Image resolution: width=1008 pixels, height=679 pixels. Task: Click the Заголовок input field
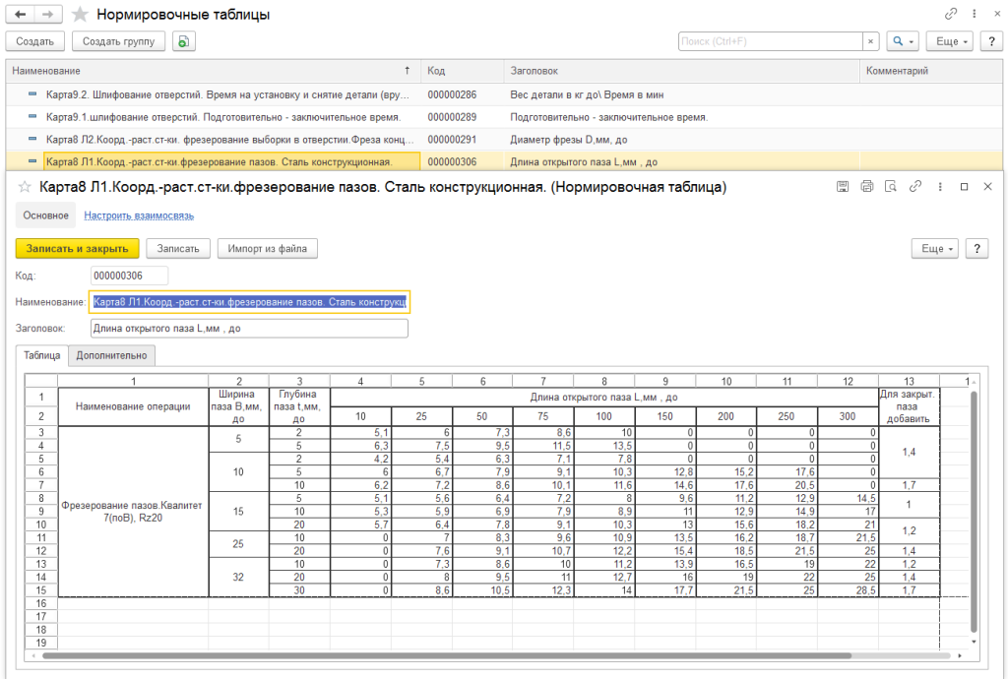tap(248, 329)
